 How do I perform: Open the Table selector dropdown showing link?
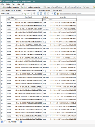(x=14, y=13)
